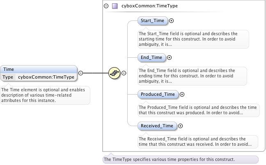The height and width of the screenshot is (165, 266).
Task: Click the Time element description text
Action: coord(44,95)
